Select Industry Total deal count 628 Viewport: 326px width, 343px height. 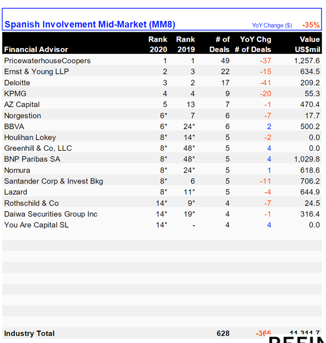(223, 333)
